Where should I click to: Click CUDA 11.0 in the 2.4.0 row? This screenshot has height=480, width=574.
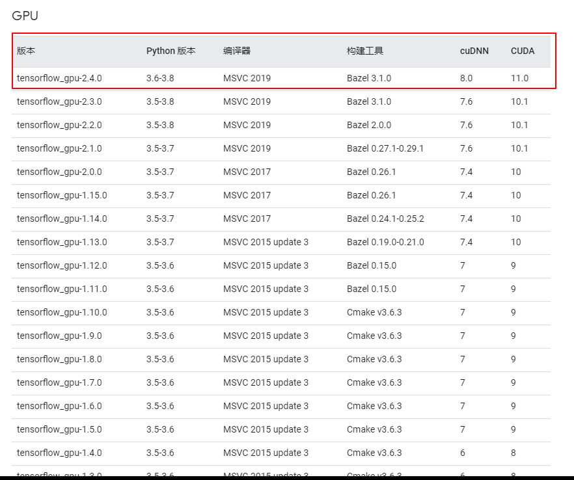click(x=519, y=78)
